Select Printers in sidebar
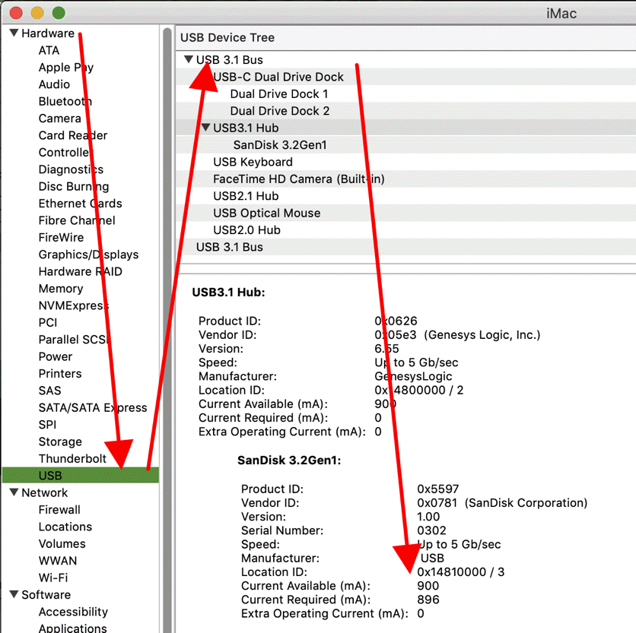Image resolution: width=636 pixels, height=633 pixels. click(x=60, y=374)
